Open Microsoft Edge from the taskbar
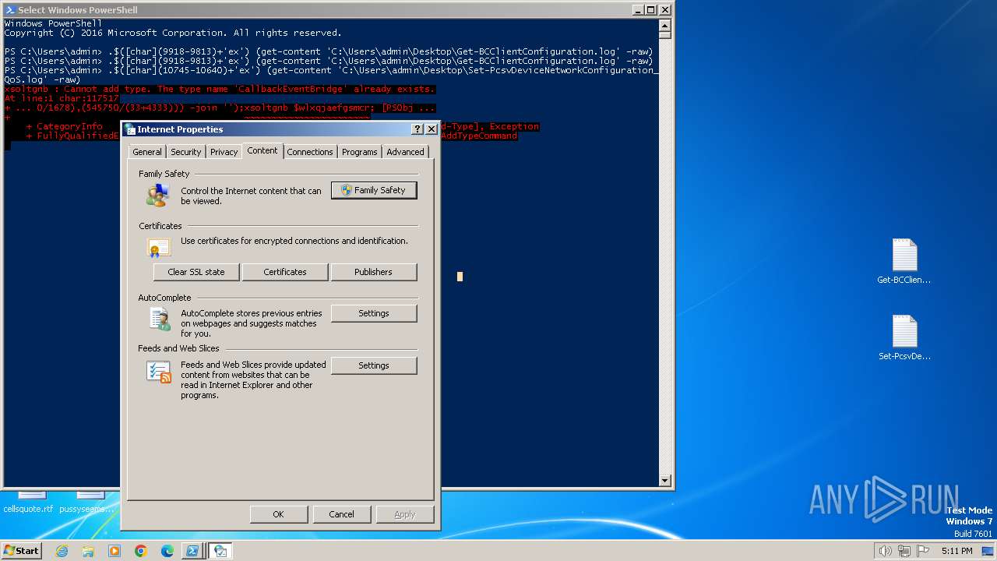 pos(167,551)
